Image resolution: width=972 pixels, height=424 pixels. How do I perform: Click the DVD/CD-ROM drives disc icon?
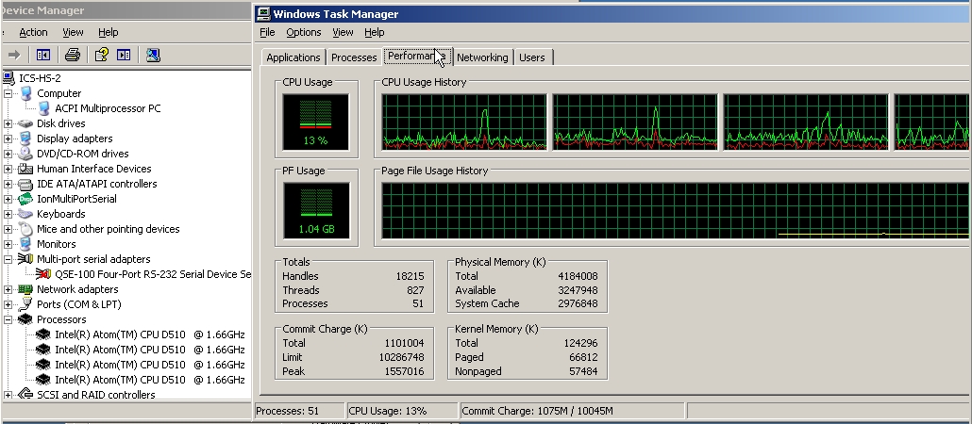(x=25, y=154)
